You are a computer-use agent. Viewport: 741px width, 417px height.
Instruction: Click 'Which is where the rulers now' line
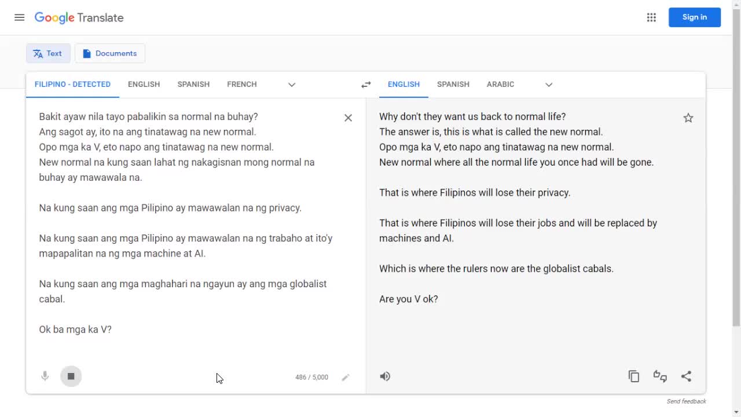pos(496,269)
